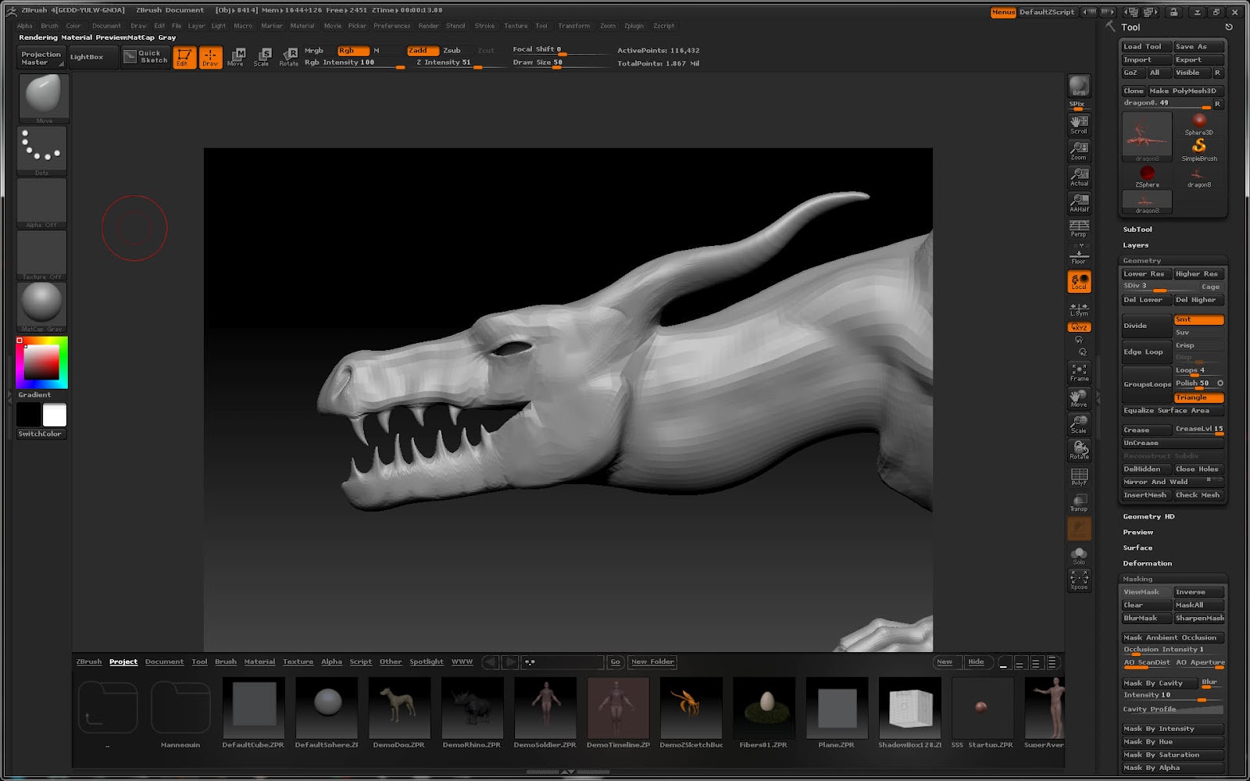The image size is (1250, 781).
Task: Click the Frame view icon
Action: 1079,373
